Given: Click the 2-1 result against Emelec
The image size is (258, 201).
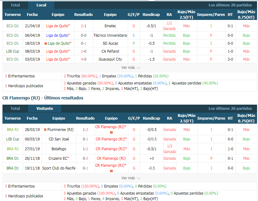Looking at the screenshot, I should pyautogui.click(x=83, y=26).
